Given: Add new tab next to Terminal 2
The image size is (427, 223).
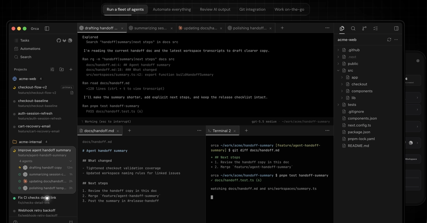Looking at the screenshot, I should [246, 131].
